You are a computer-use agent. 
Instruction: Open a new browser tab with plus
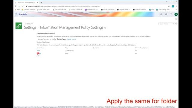(41, 3)
